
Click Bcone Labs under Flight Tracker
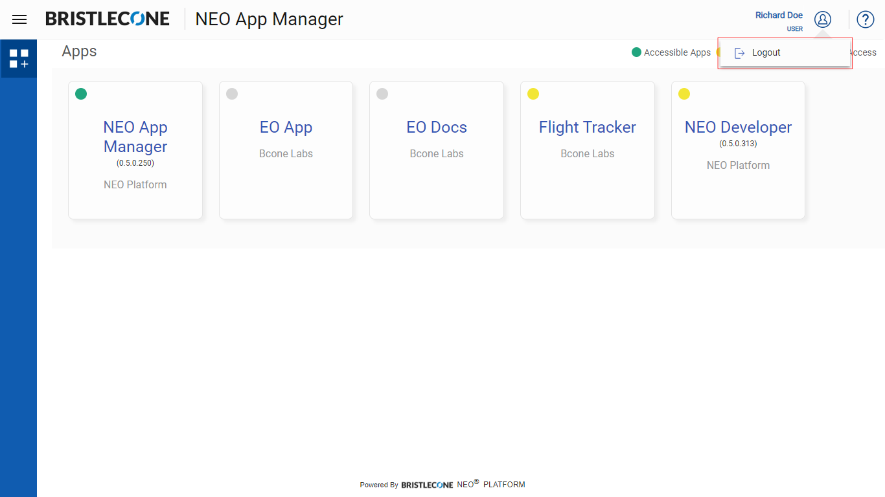tap(588, 154)
